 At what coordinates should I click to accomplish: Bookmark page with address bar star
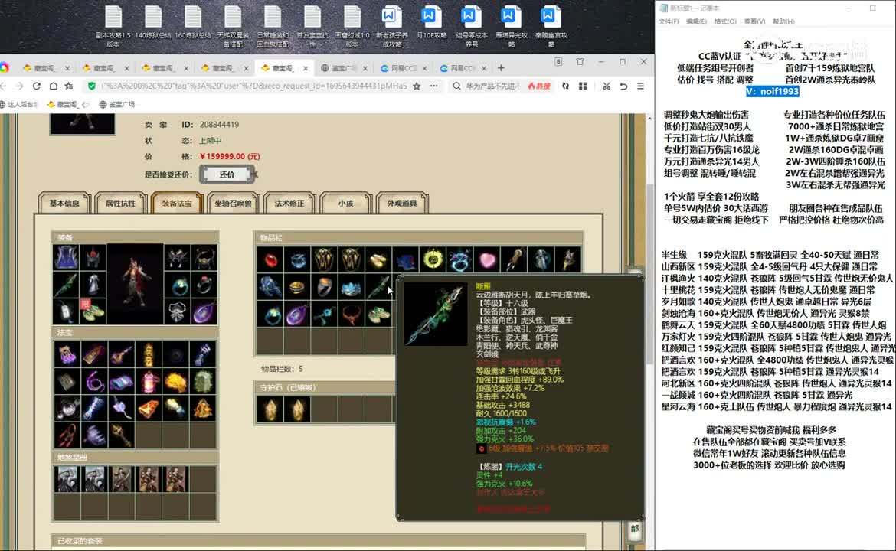(417, 86)
